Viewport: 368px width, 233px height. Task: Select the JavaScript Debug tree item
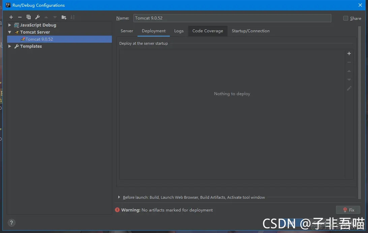60,25
